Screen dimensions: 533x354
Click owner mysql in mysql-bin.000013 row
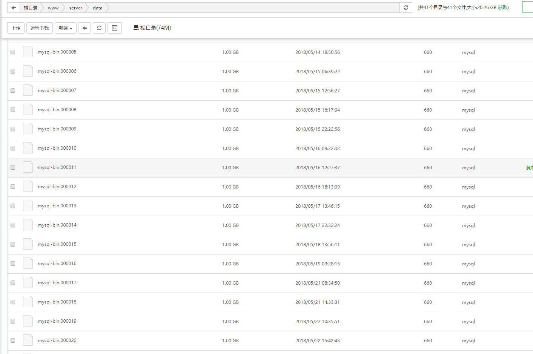tap(468, 206)
